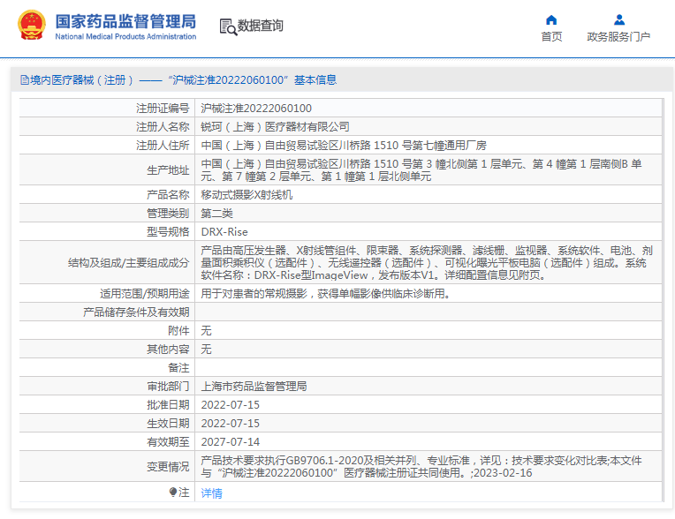This screenshot has height=519, width=675.
Task: Select 上海市药品监督管理局 approving department
Action: point(254,386)
